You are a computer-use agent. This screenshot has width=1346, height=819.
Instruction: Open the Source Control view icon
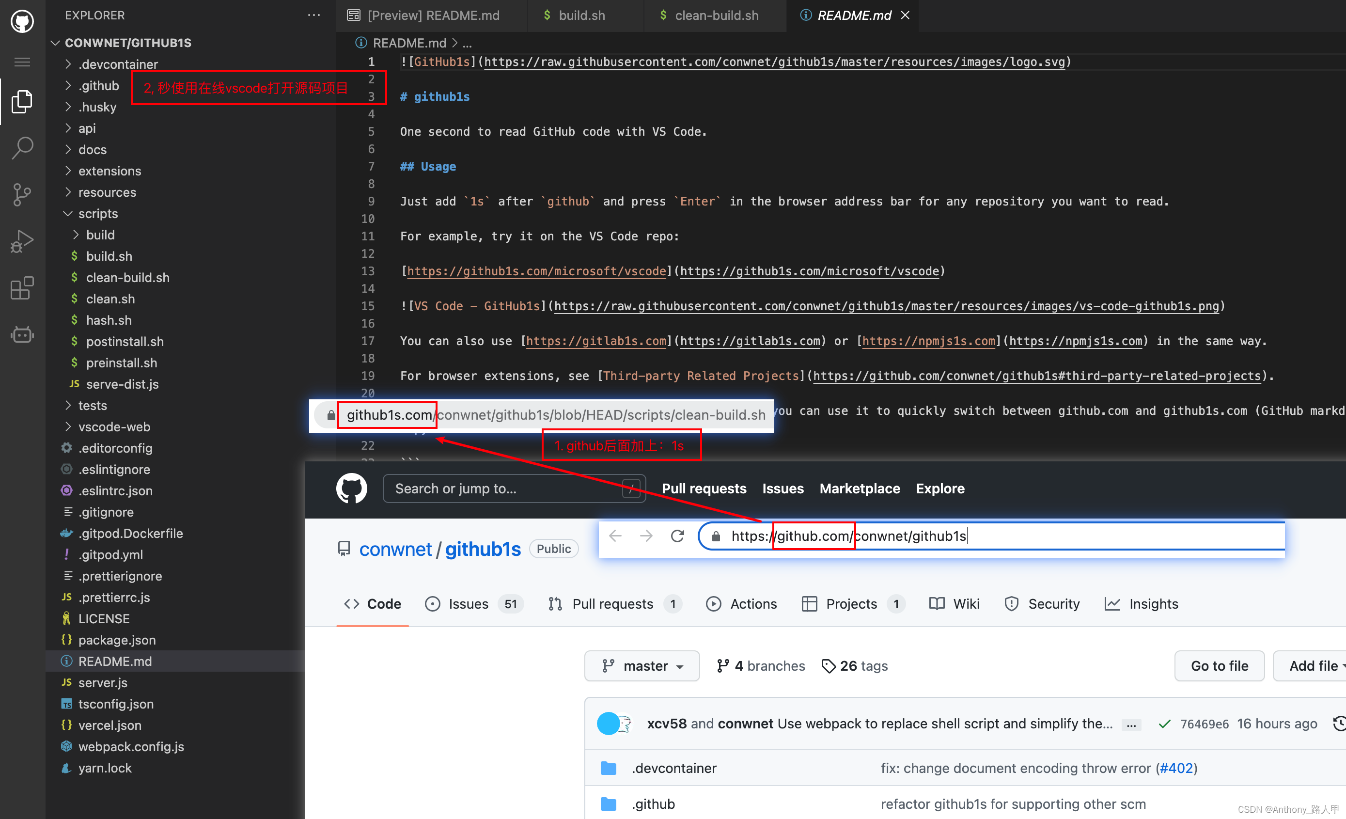click(x=22, y=194)
